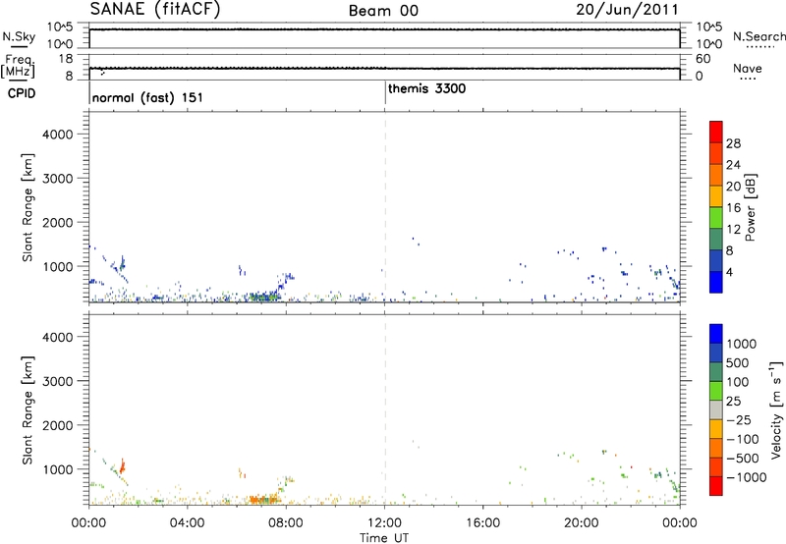Image resolution: width=786 pixels, height=544 pixels.
Task: Click the blue bottom segment of Power colorbar
Action: (x=716, y=282)
